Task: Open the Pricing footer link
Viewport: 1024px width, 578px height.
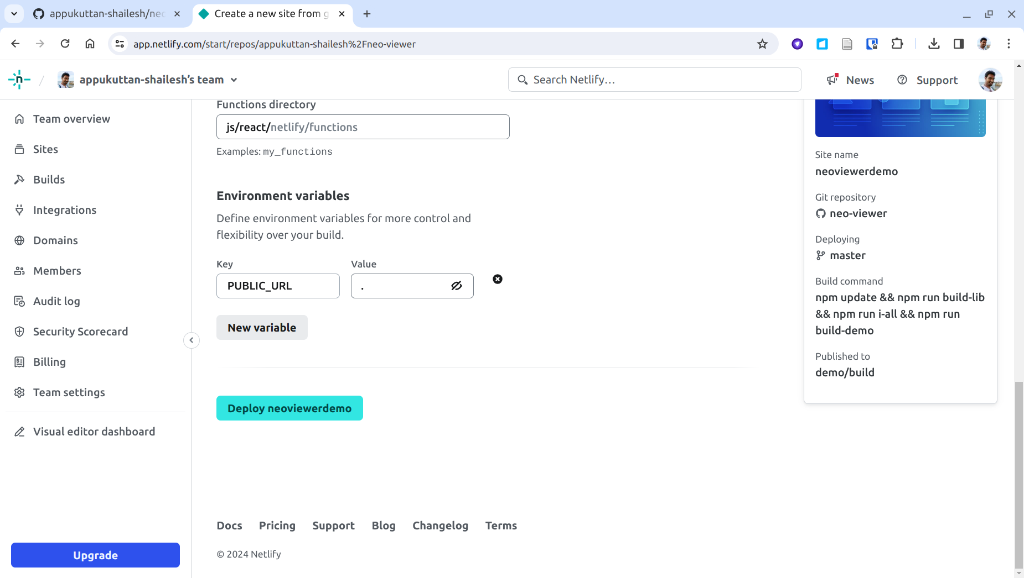Action: pos(277,526)
